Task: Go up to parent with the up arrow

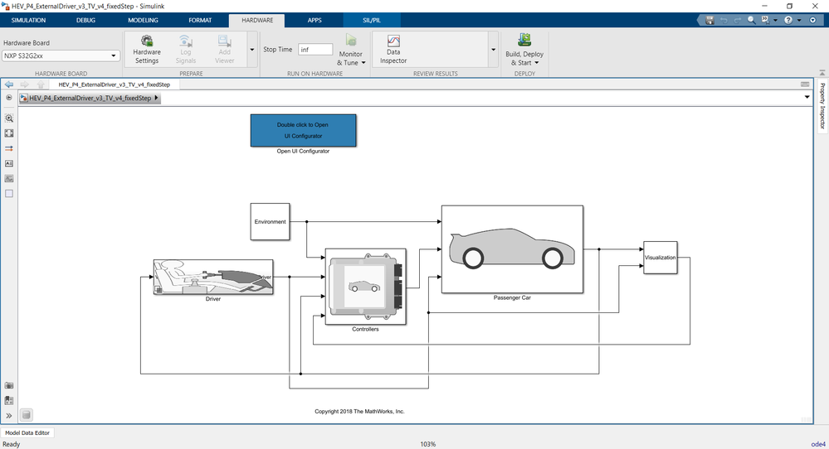Action: click(41, 84)
